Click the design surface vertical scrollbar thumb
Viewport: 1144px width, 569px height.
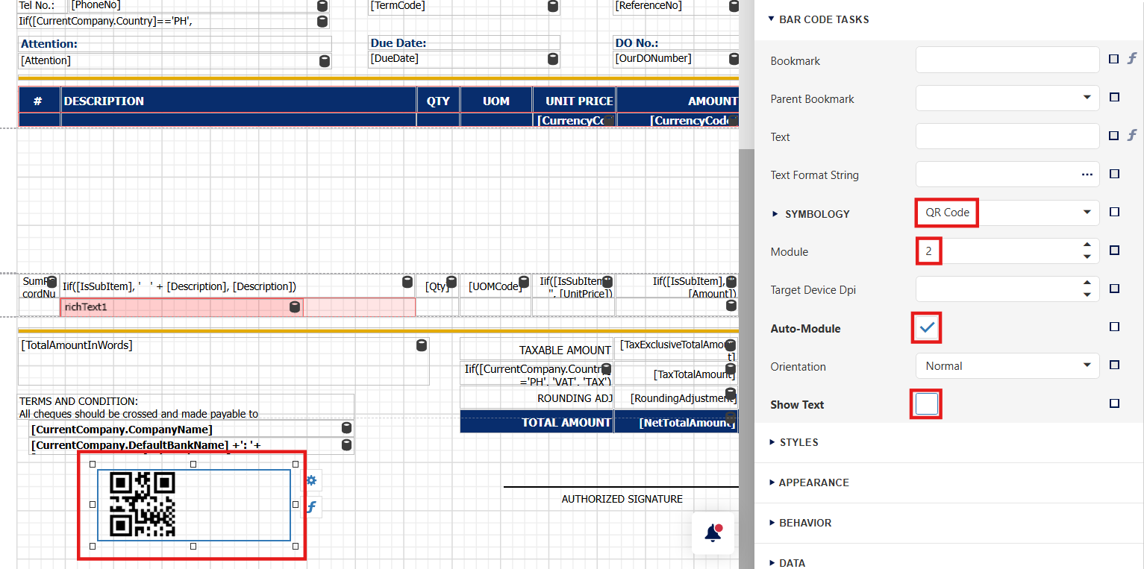(746, 358)
